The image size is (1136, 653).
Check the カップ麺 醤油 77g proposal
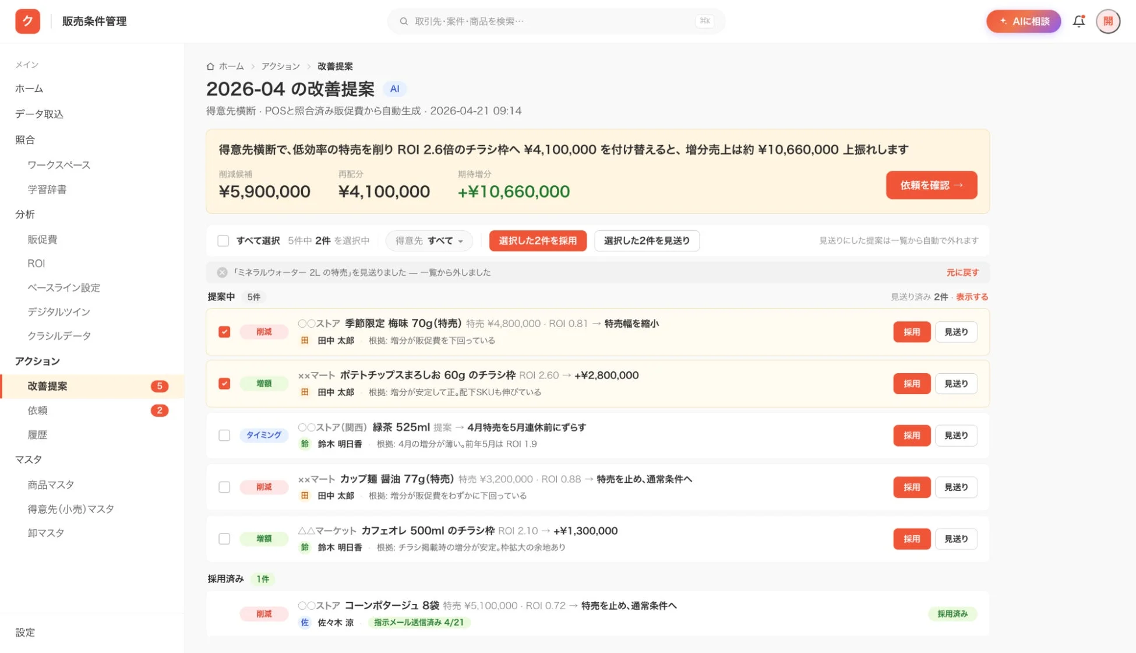tap(224, 487)
